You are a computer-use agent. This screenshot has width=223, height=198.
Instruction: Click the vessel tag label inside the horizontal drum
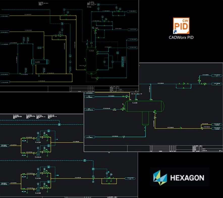pyautogui.click(x=135, y=103)
